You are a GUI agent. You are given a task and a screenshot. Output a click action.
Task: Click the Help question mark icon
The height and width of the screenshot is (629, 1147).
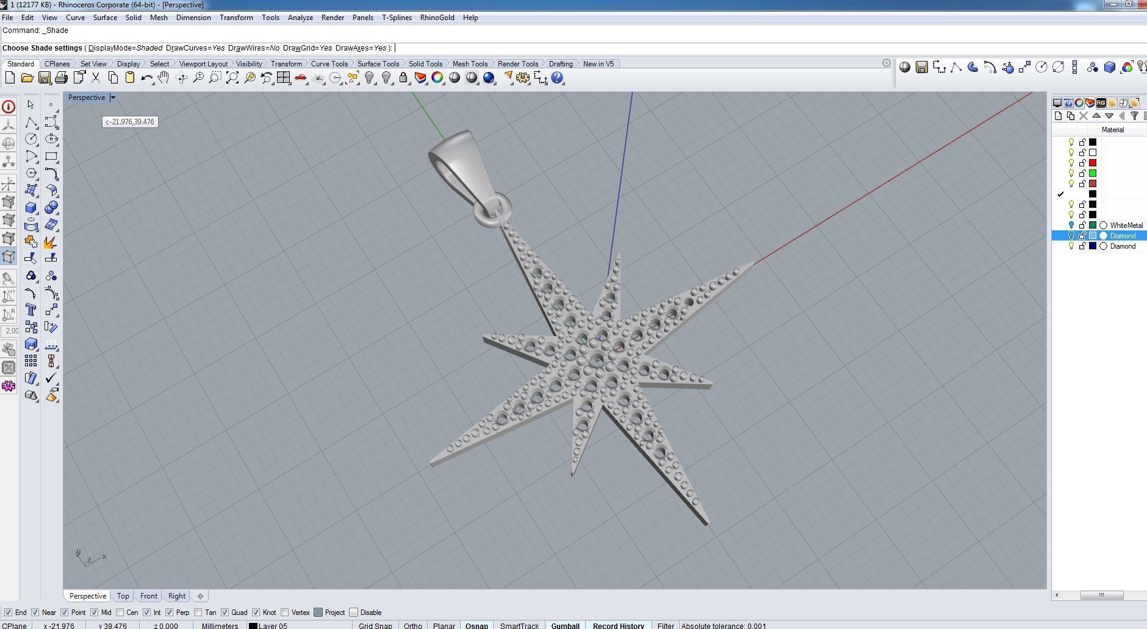(557, 77)
